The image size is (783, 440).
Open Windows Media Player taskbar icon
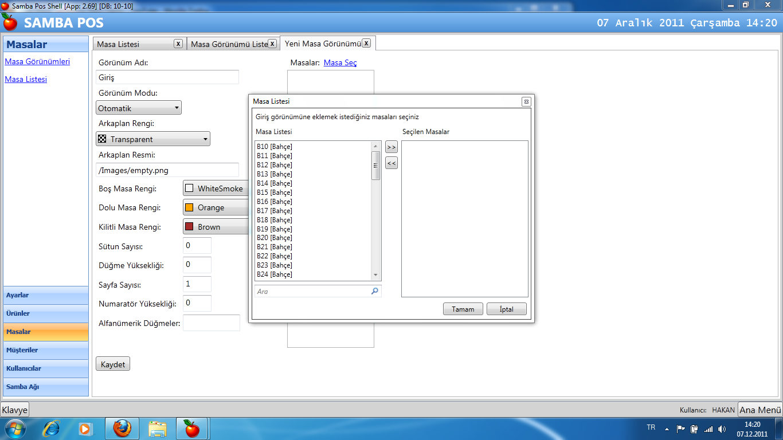[x=85, y=428]
